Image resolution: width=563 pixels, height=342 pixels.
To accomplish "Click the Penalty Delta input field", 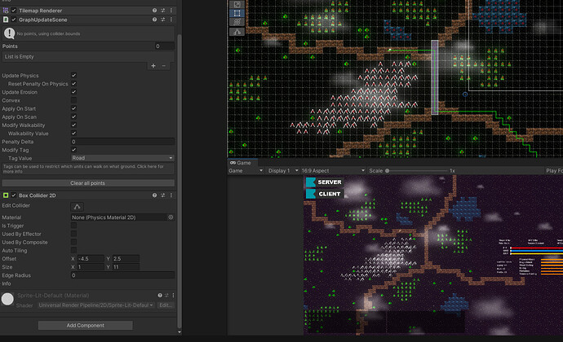I will coord(122,142).
